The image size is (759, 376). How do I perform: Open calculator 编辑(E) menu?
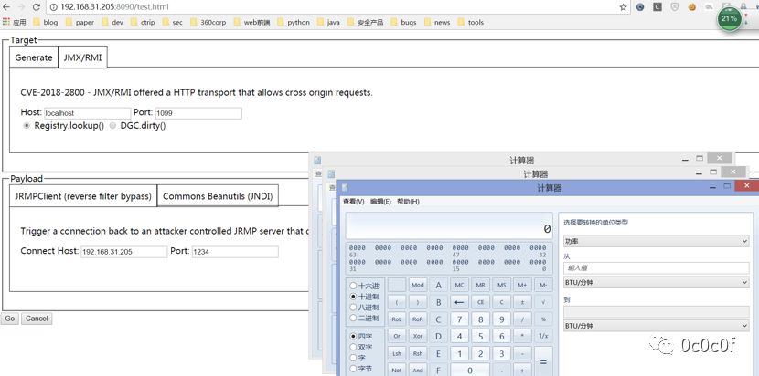pos(380,202)
